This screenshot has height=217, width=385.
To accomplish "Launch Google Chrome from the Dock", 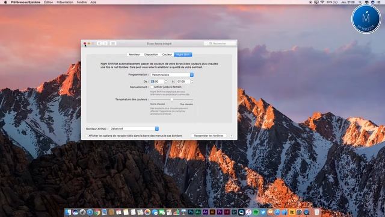I will (x=97, y=212).
